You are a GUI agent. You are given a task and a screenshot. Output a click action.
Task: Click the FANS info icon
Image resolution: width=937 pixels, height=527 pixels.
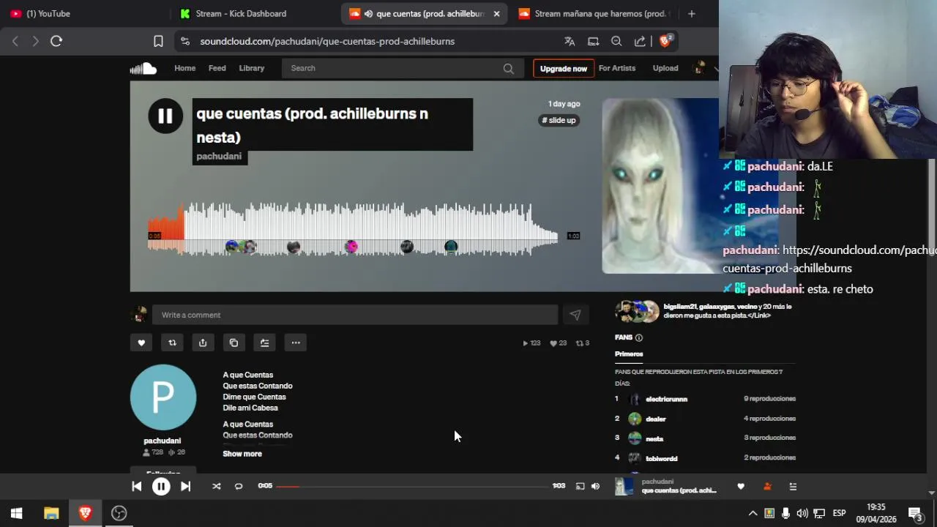pyautogui.click(x=639, y=337)
